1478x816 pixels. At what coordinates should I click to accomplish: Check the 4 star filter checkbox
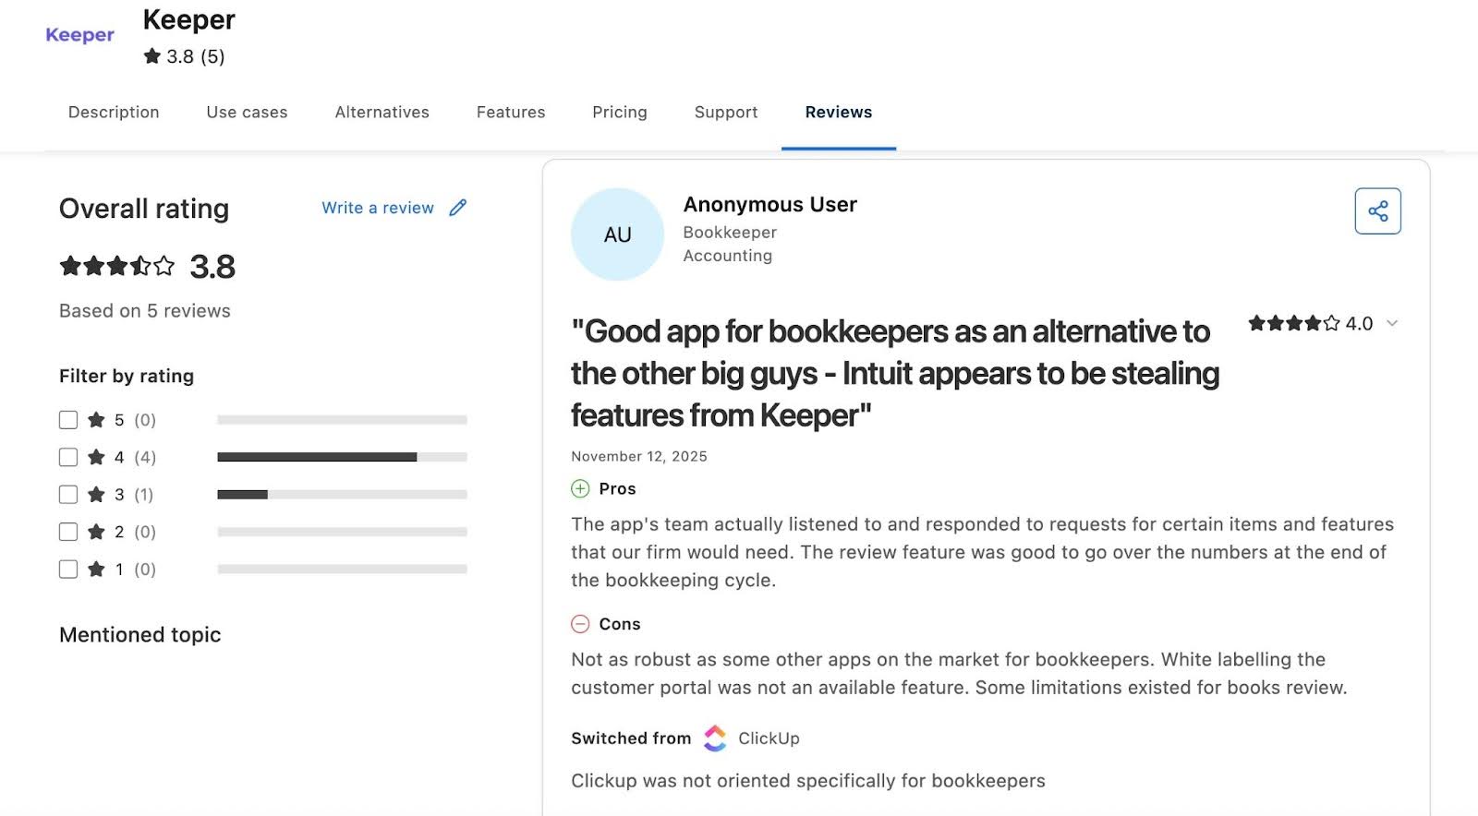[x=68, y=457]
